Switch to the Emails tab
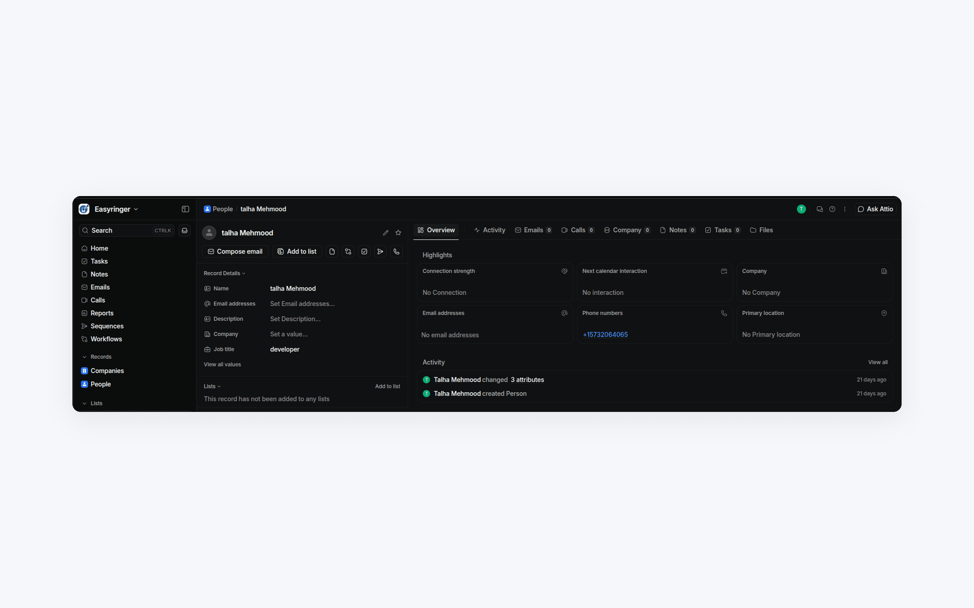 coord(533,230)
